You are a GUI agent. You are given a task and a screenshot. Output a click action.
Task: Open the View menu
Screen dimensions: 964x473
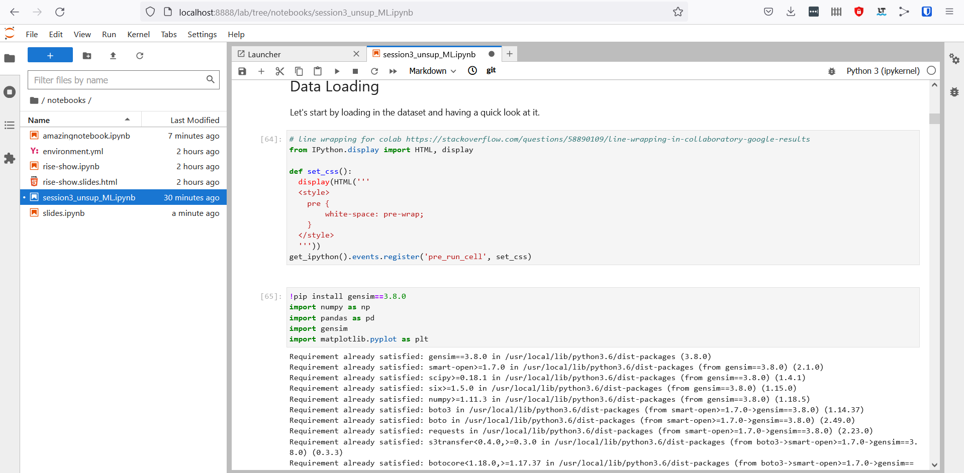click(82, 34)
